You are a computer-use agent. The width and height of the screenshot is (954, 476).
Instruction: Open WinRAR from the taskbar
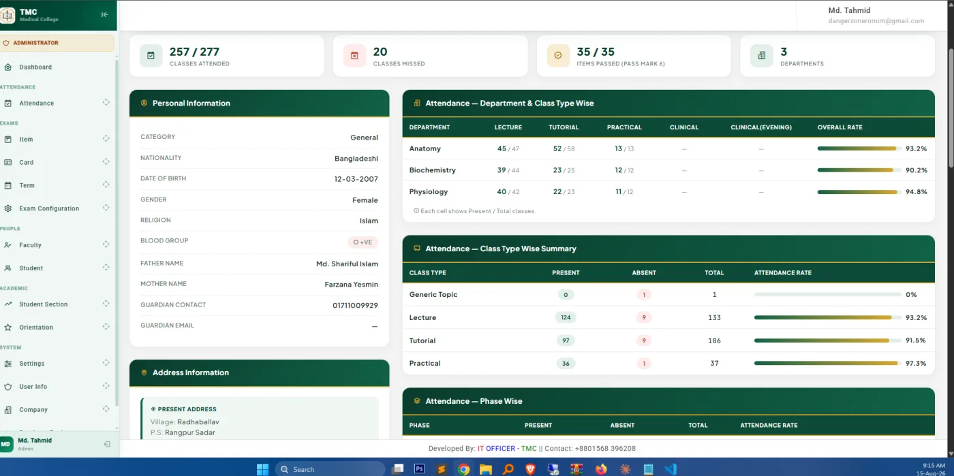577,469
